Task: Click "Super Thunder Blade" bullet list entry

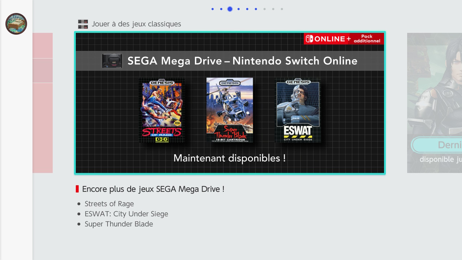Action: [x=119, y=224]
